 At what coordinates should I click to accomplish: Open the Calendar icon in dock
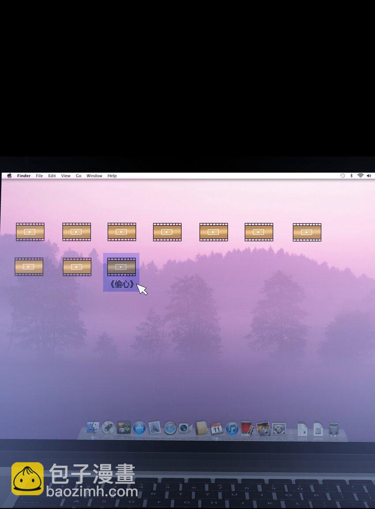coord(217,428)
